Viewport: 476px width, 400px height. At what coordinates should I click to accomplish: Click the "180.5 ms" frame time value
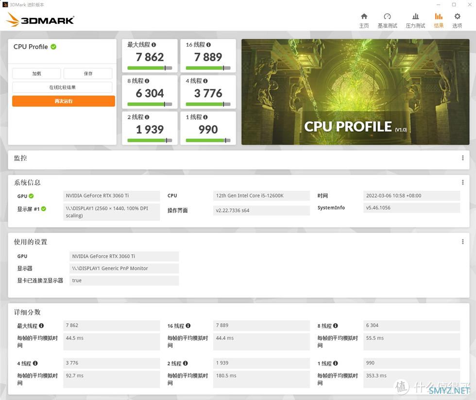click(x=261, y=379)
